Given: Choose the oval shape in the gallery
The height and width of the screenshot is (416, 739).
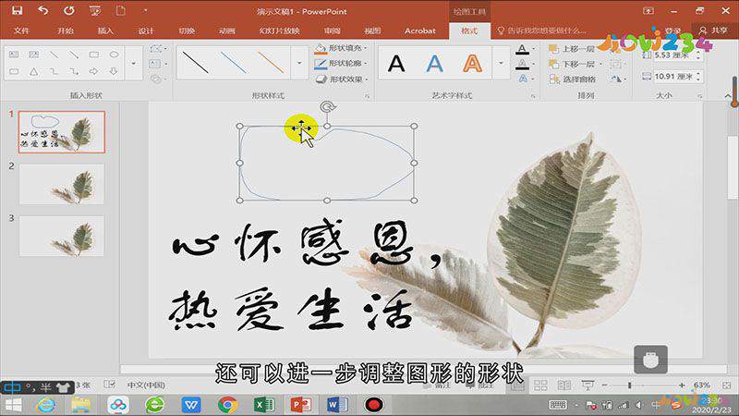Looking at the screenshot, I should tap(114, 55).
